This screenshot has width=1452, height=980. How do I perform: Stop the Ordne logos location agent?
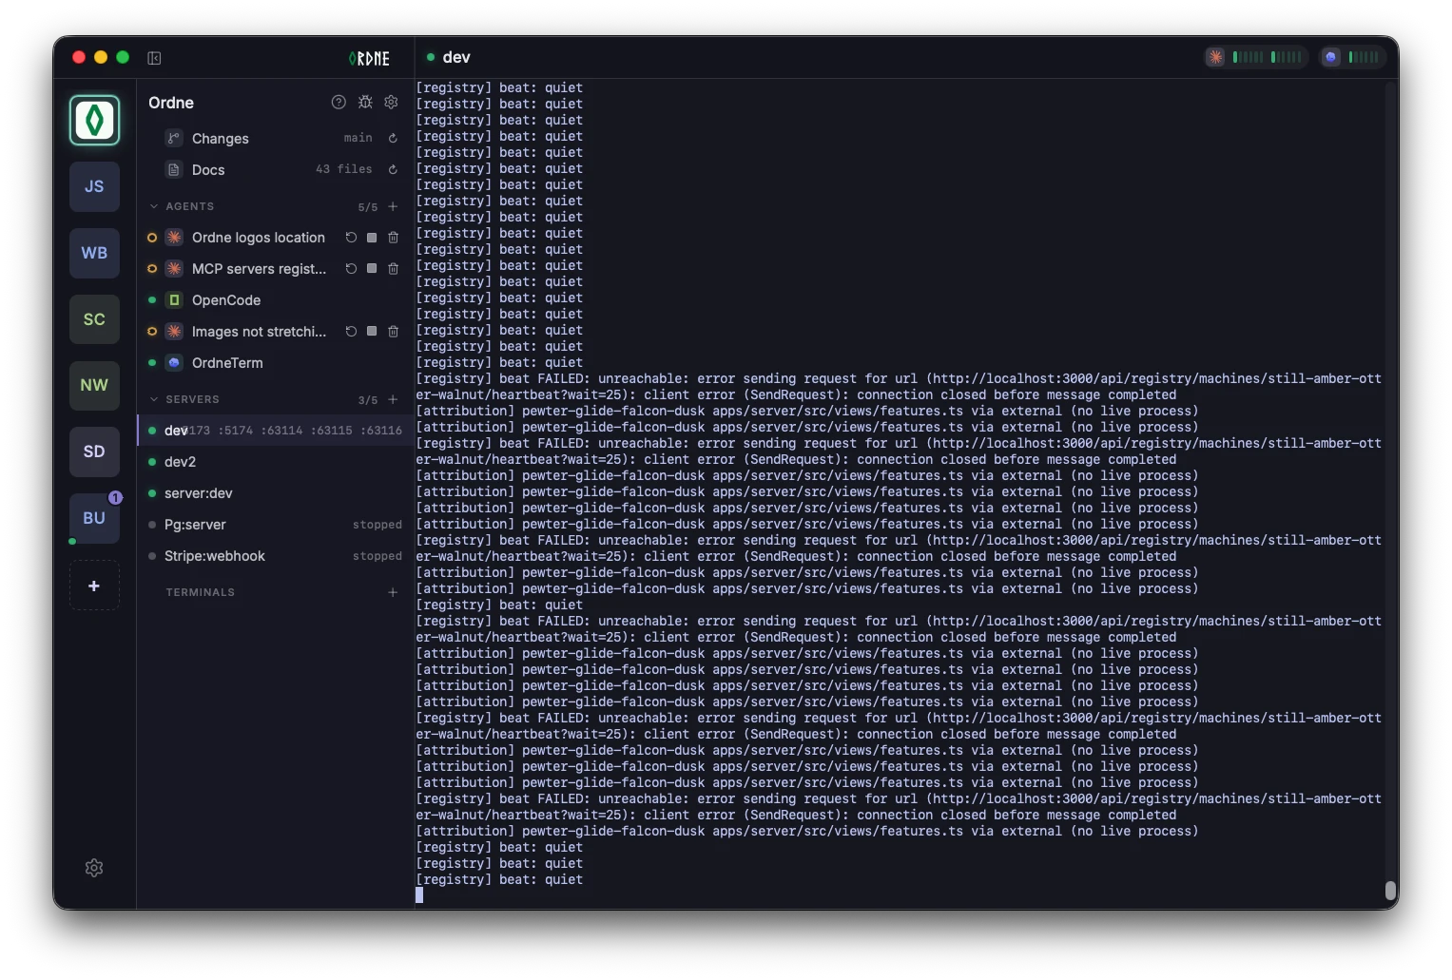pos(372,238)
